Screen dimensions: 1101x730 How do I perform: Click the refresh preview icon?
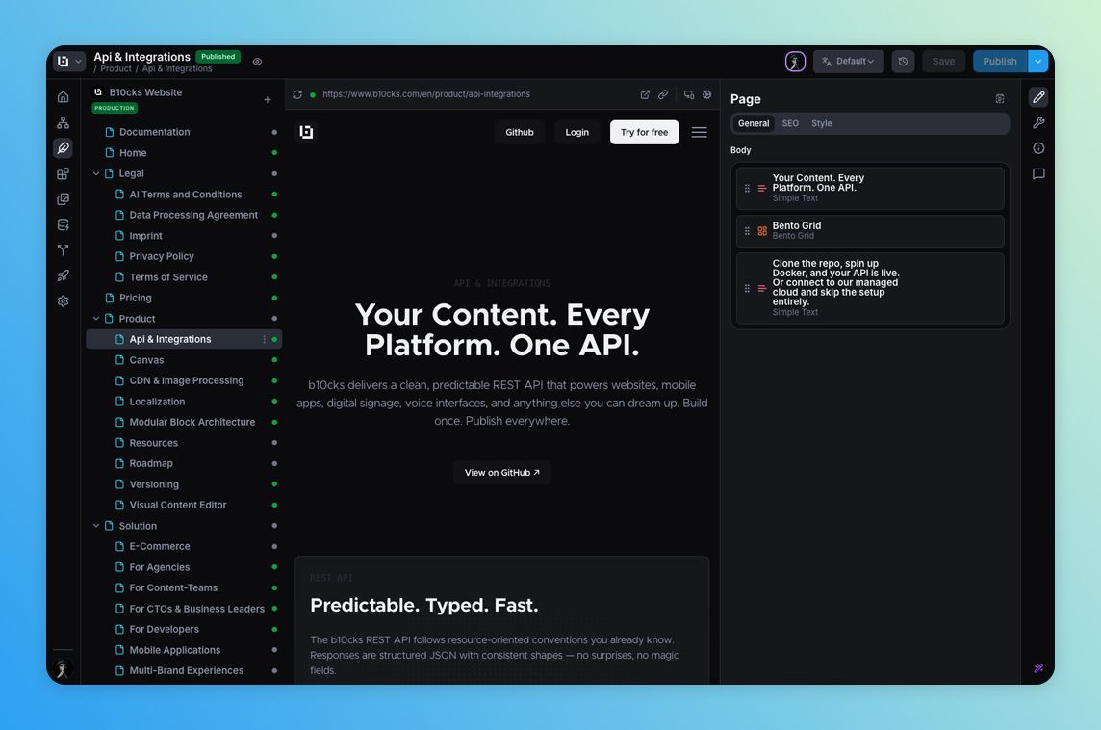click(297, 94)
